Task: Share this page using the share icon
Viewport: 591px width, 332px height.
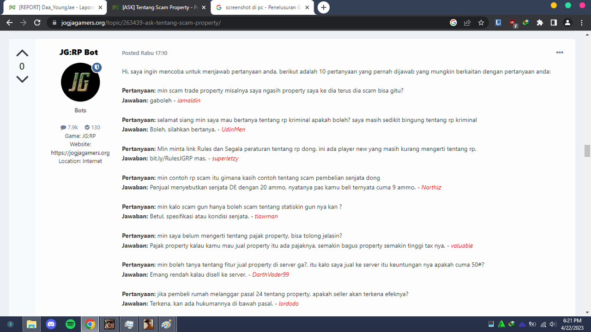Action: pyautogui.click(x=467, y=23)
